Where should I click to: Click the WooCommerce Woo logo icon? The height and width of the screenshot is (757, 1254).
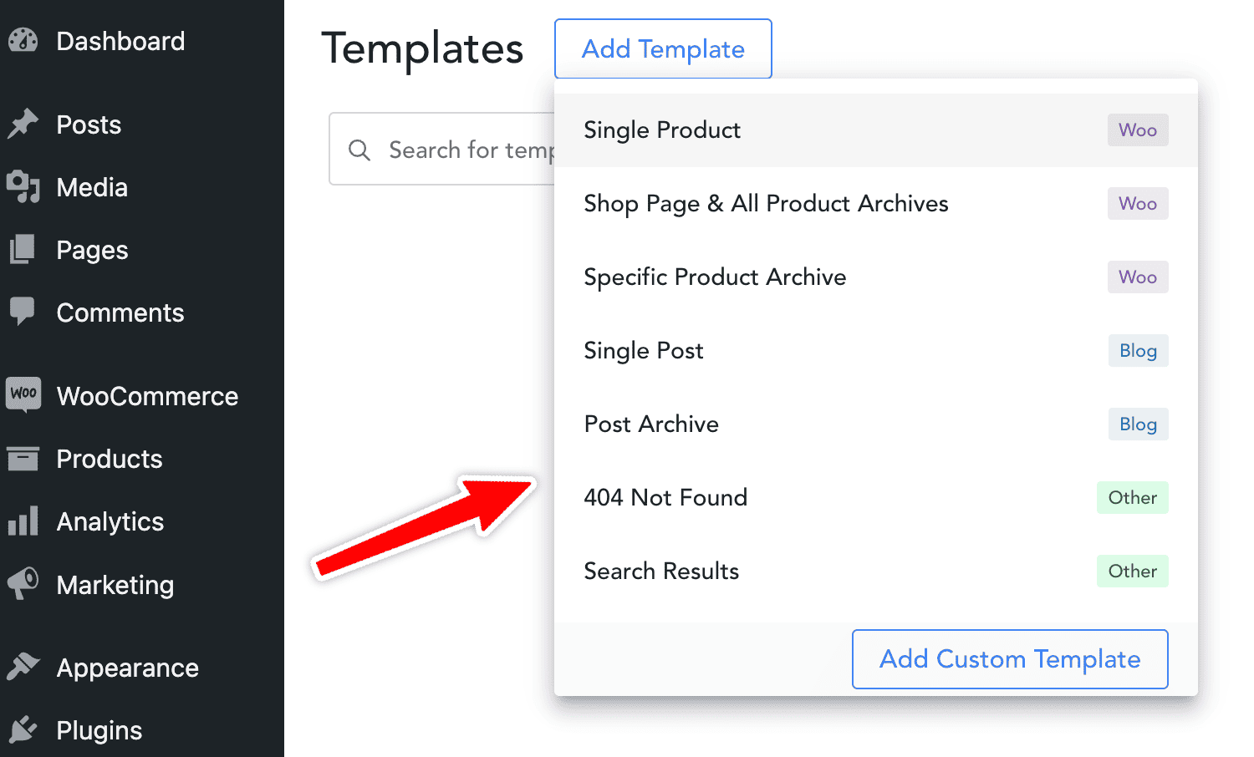pos(23,394)
